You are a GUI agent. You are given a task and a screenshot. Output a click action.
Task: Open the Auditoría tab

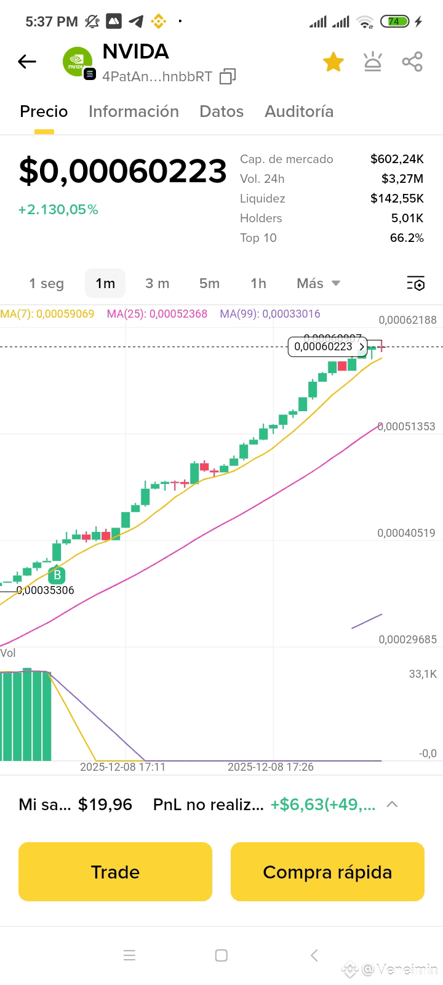[299, 111]
